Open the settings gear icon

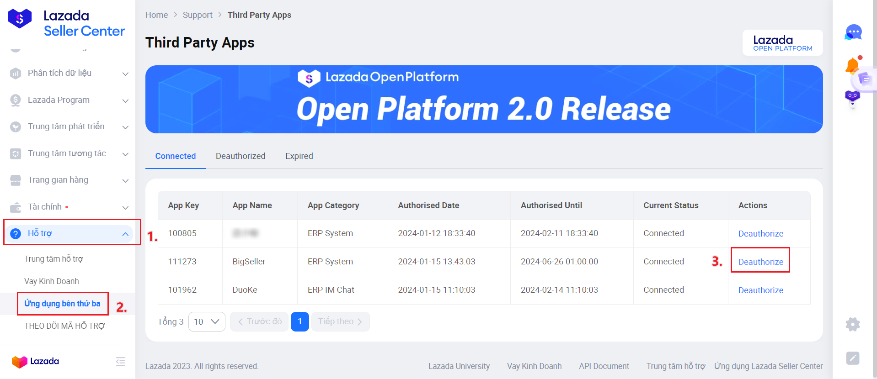point(853,325)
